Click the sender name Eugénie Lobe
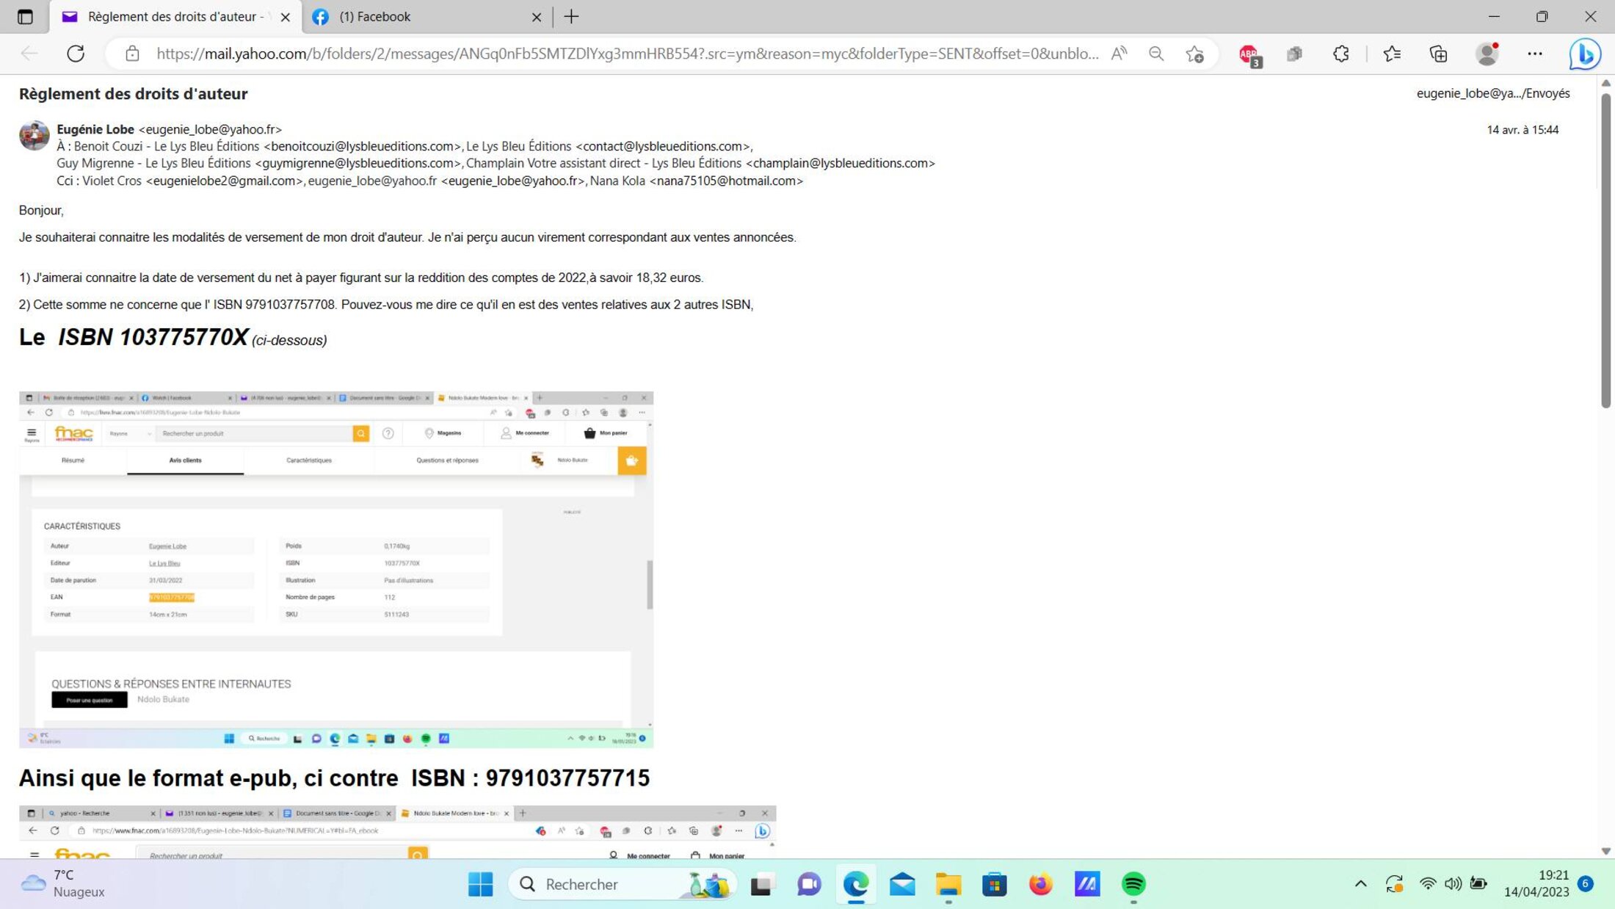This screenshot has width=1615, height=909. [x=95, y=129]
